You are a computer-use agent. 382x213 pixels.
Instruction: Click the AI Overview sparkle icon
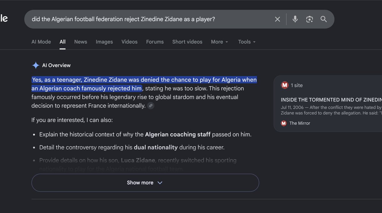(x=36, y=65)
